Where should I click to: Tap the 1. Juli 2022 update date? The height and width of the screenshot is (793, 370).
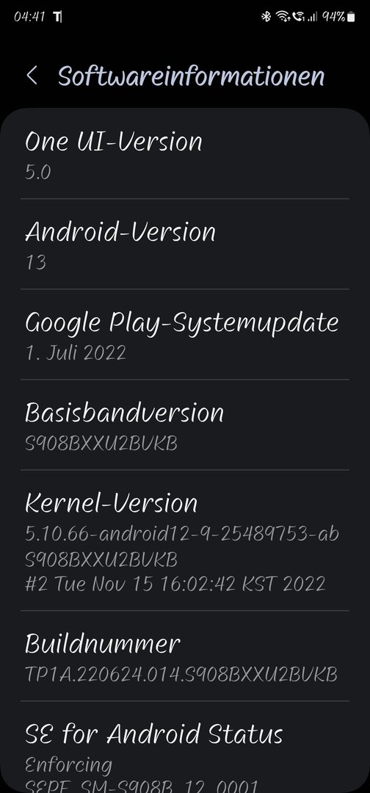[x=76, y=352]
